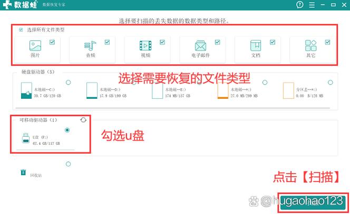Select the 27.0 MB/299 MB disk radio button

[265, 83]
